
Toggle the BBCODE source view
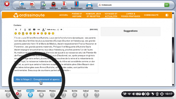click(x=94, y=30)
